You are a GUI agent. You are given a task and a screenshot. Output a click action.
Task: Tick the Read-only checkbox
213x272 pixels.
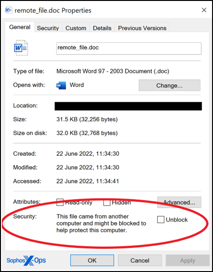pos(60,202)
